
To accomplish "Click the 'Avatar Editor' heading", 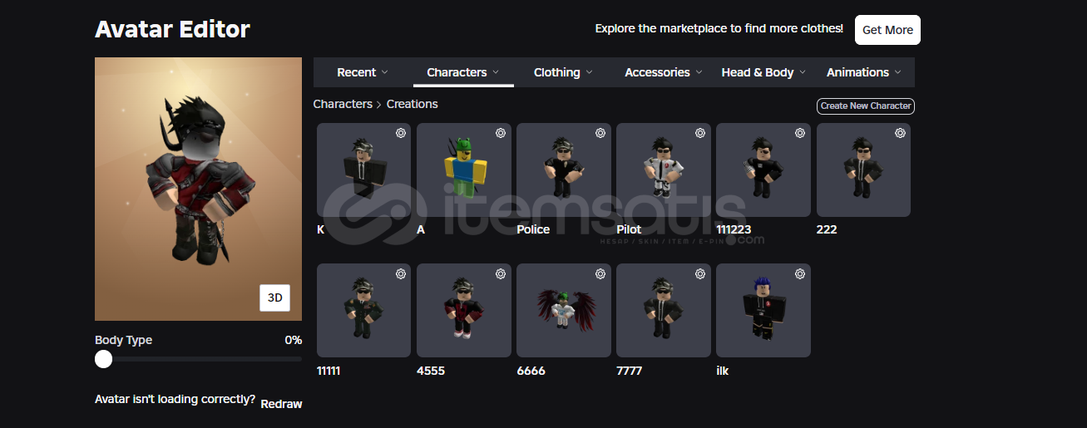I will (x=172, y=29).
